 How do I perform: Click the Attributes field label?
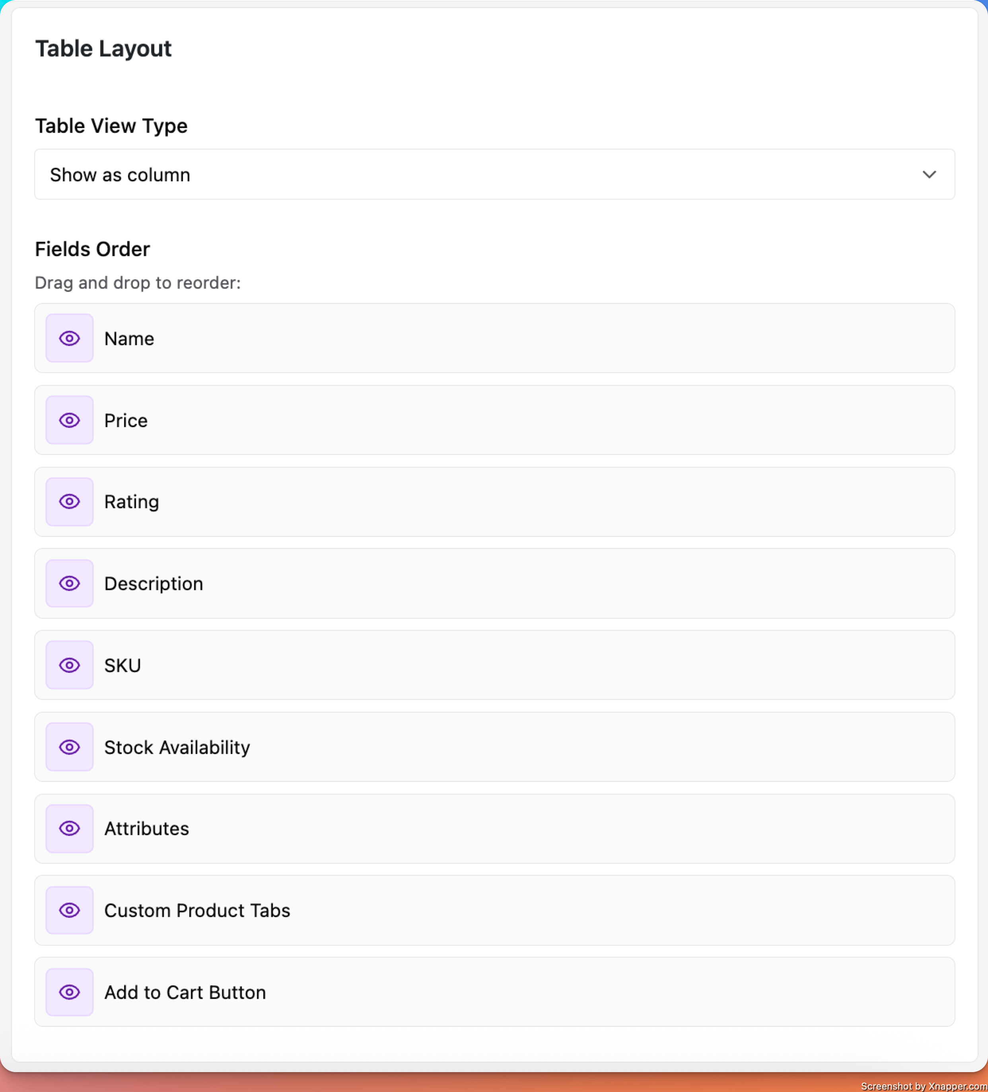point(146,829)
